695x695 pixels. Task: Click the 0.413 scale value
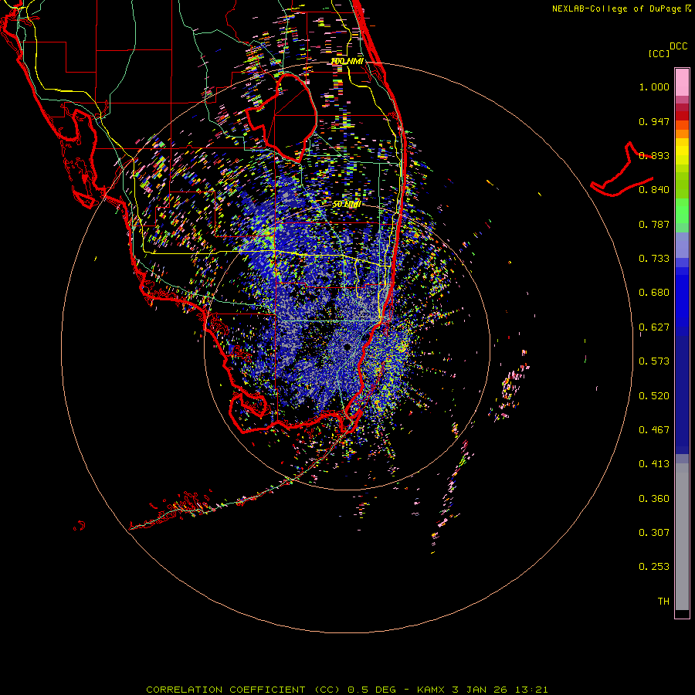(x=654, y=464)
